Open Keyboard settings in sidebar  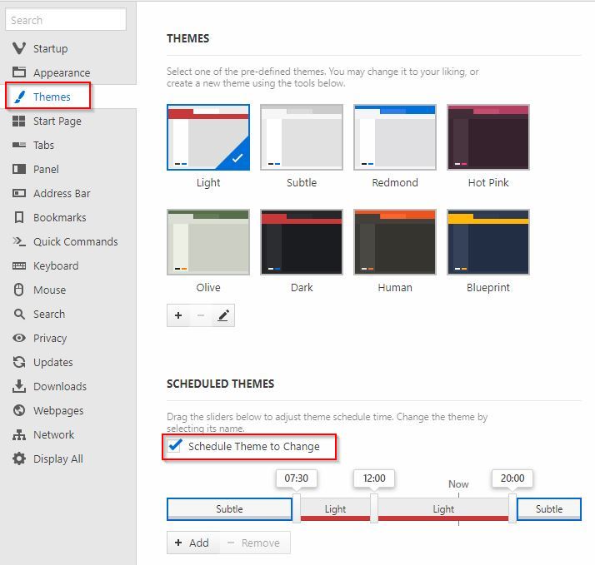point(56,265)
